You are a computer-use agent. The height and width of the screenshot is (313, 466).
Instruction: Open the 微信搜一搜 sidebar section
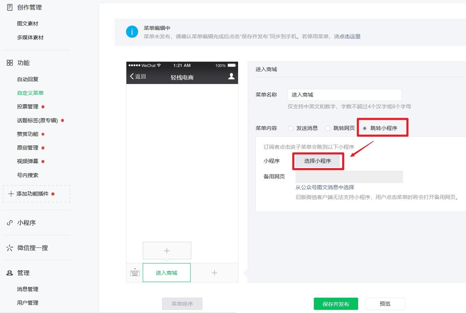click(x=32, y=248)
